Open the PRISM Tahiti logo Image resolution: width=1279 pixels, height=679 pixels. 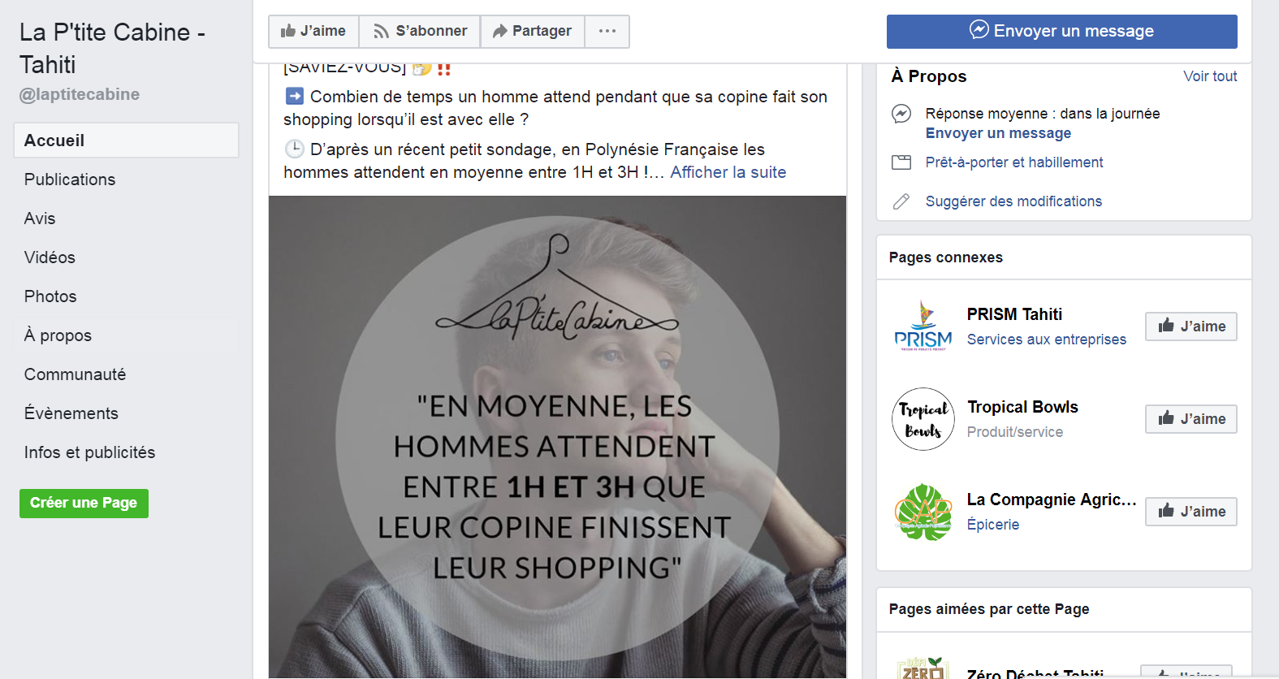click(923, 327)
